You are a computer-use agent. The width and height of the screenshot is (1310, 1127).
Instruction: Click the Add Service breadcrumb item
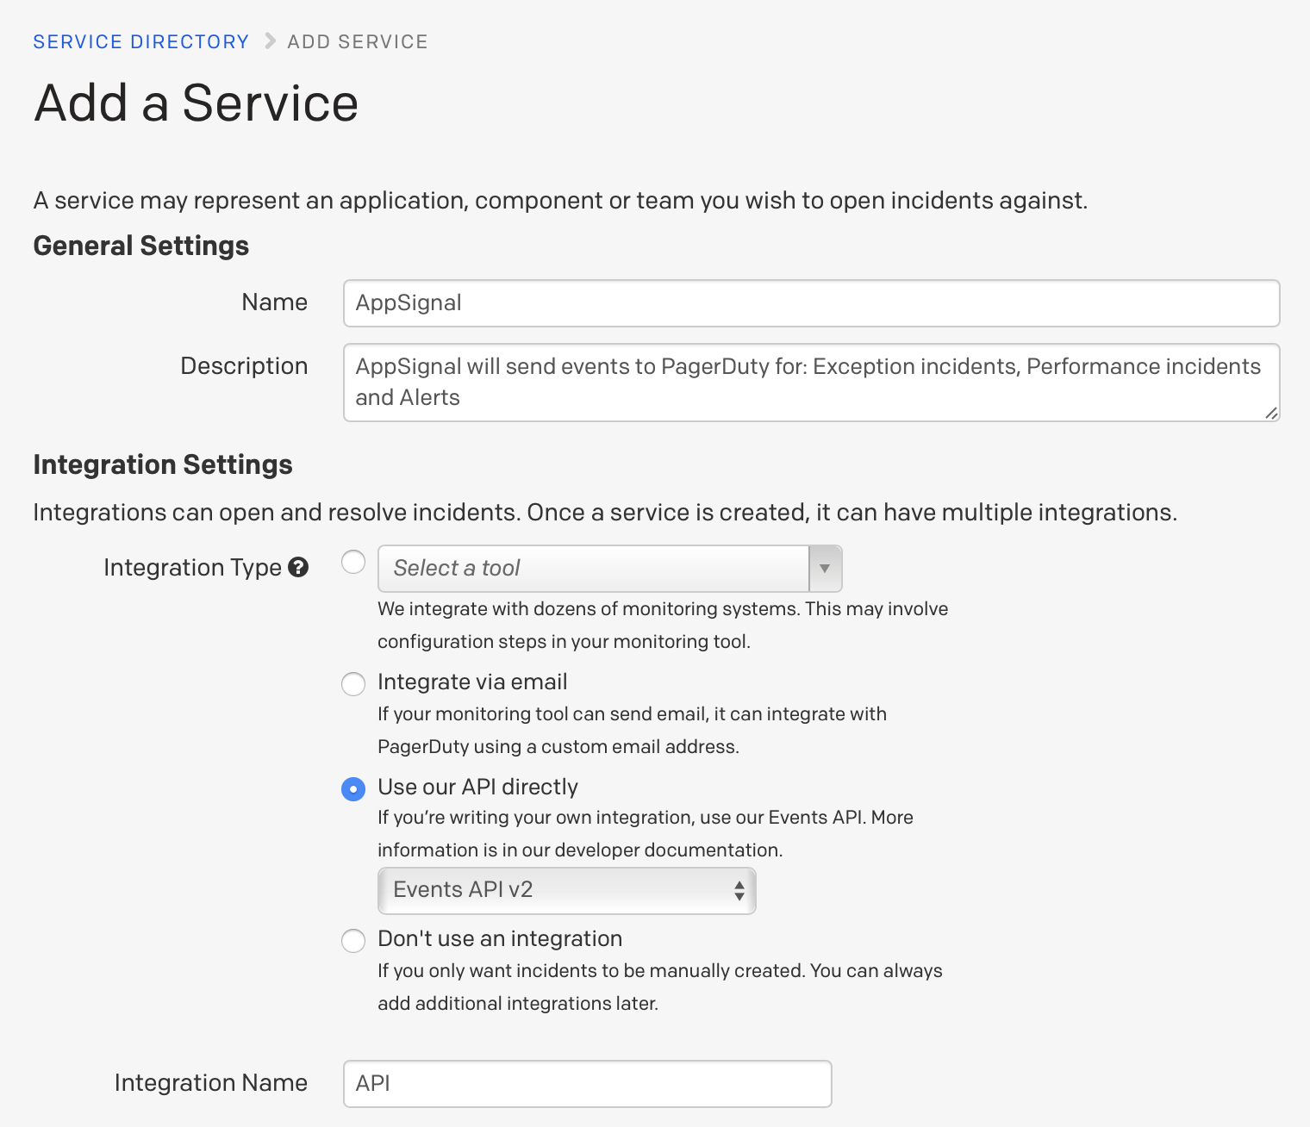click(x=357, y=41)
